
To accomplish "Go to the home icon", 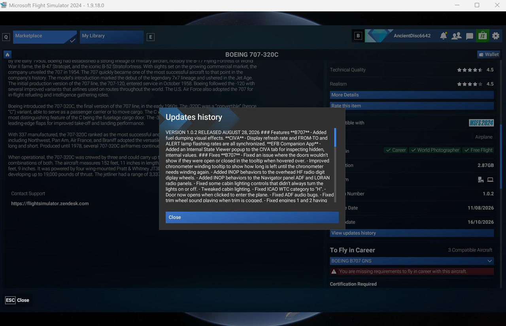I will 8,55.
